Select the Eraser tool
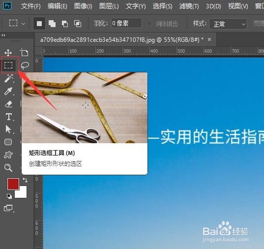Screen dimensions: 264x249 click(8, 104)
